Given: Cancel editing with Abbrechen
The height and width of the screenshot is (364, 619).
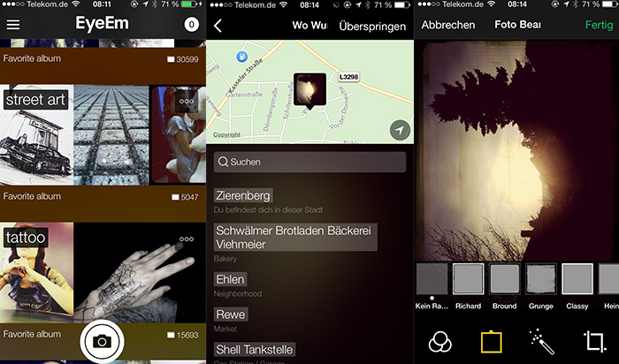Looking at the screenshot, I should [448, 25].
